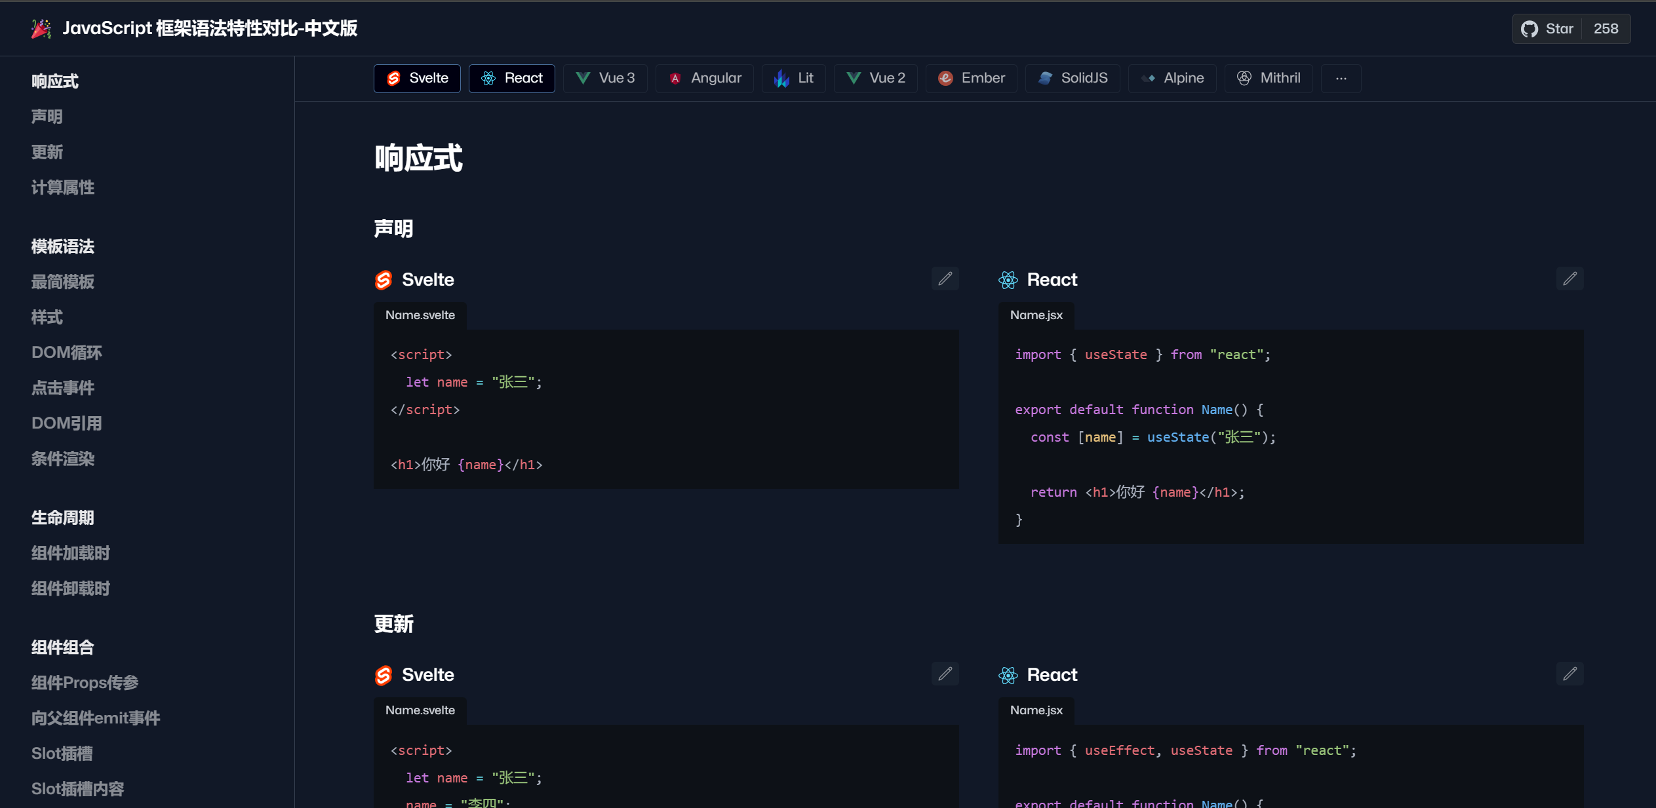
Task: Click the site title JavaScript 框架语法特性对比-中文版
Action: tap(210, 28)
